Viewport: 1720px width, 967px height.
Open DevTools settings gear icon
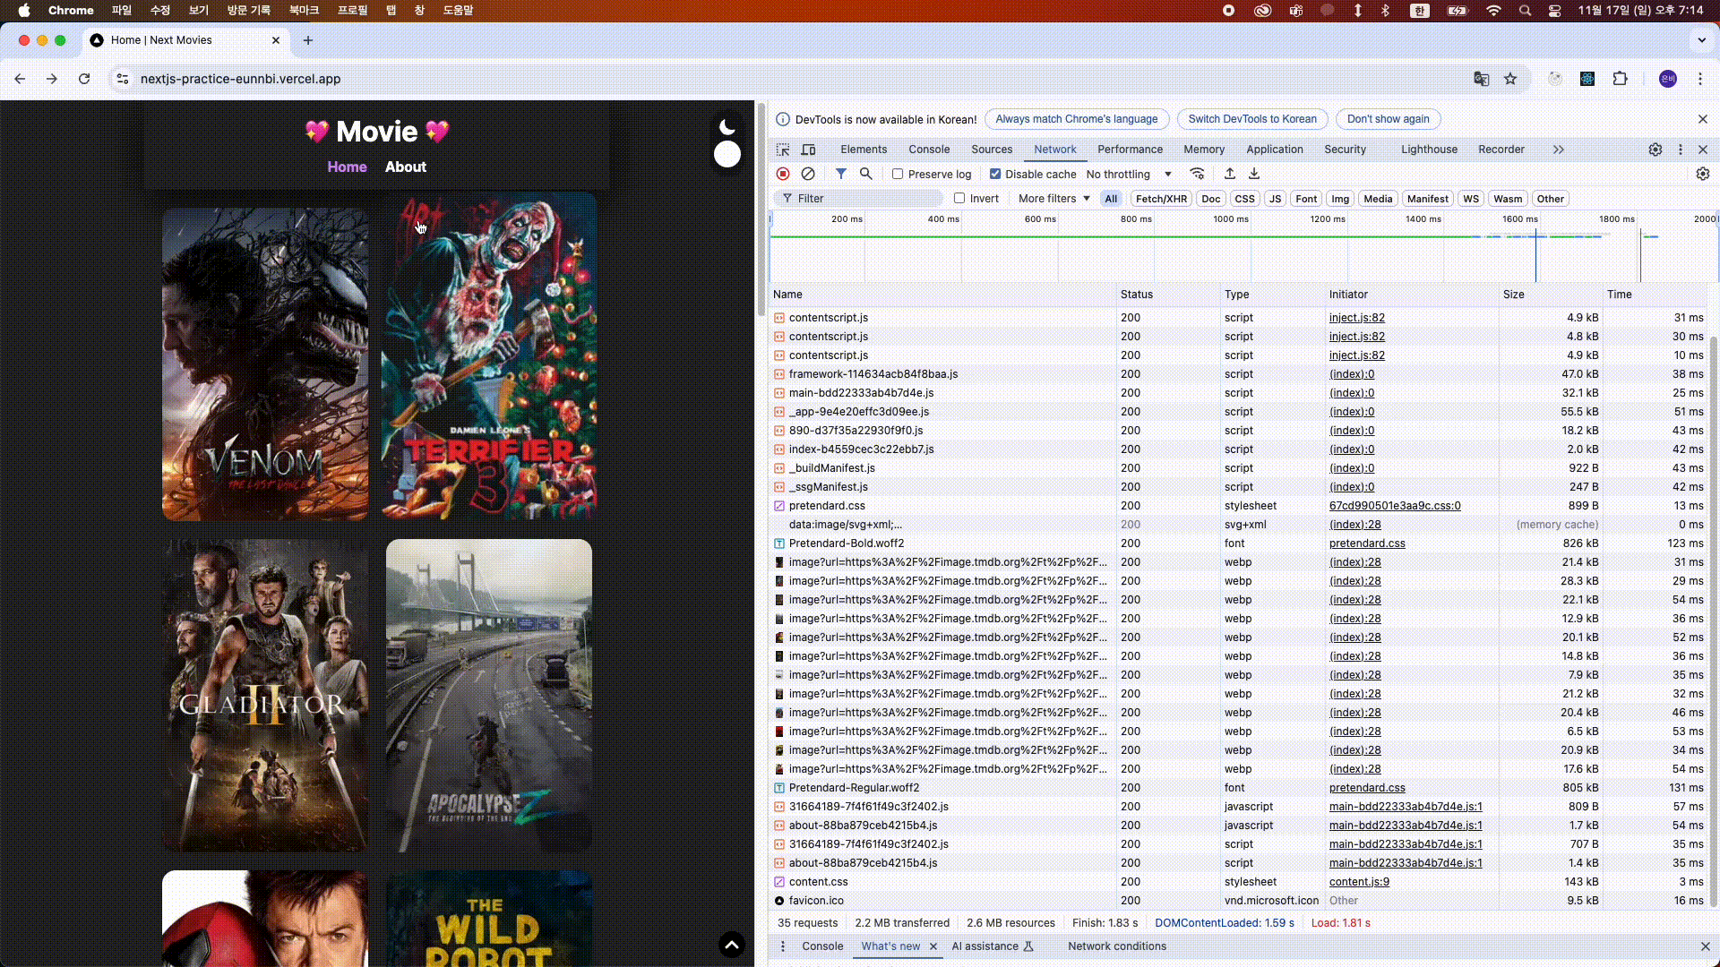point(1655,150)
